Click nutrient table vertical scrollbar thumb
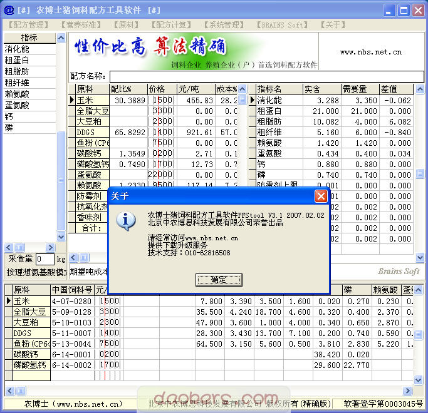Image resolution: width=428 pixels, height=413 pixels. tap(420, 173)
